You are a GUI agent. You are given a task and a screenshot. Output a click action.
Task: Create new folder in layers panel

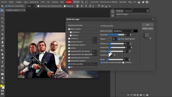(141, 95)
